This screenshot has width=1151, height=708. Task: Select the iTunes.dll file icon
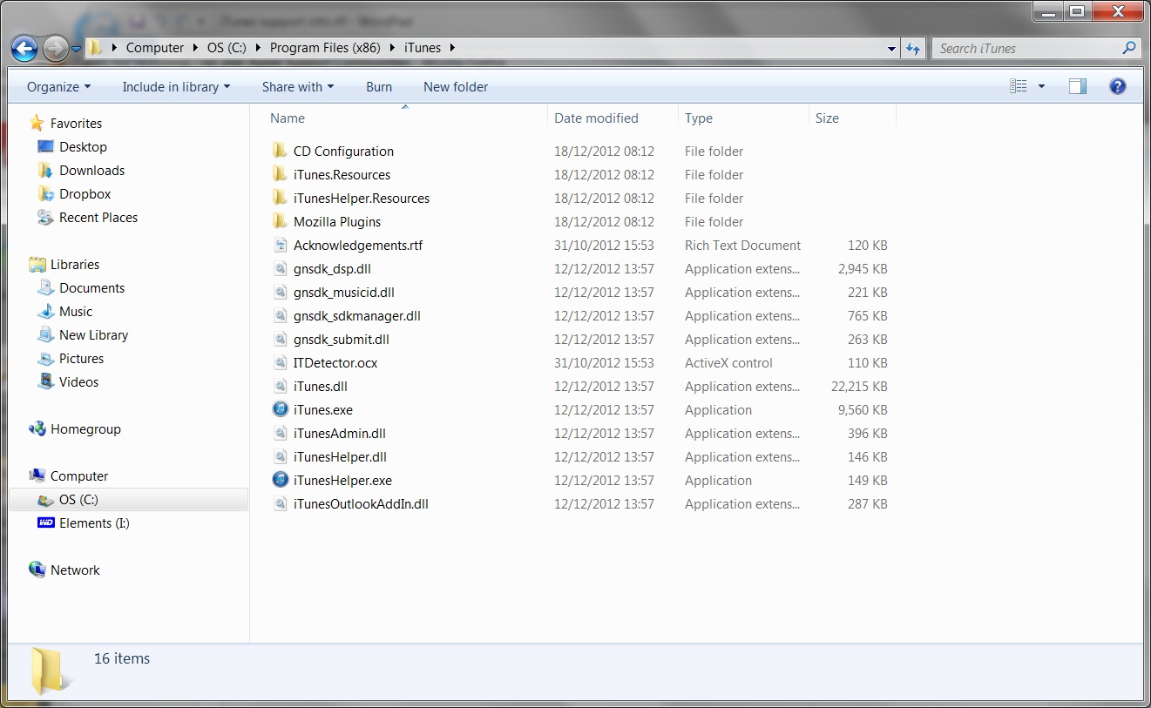tap(280, 386)
